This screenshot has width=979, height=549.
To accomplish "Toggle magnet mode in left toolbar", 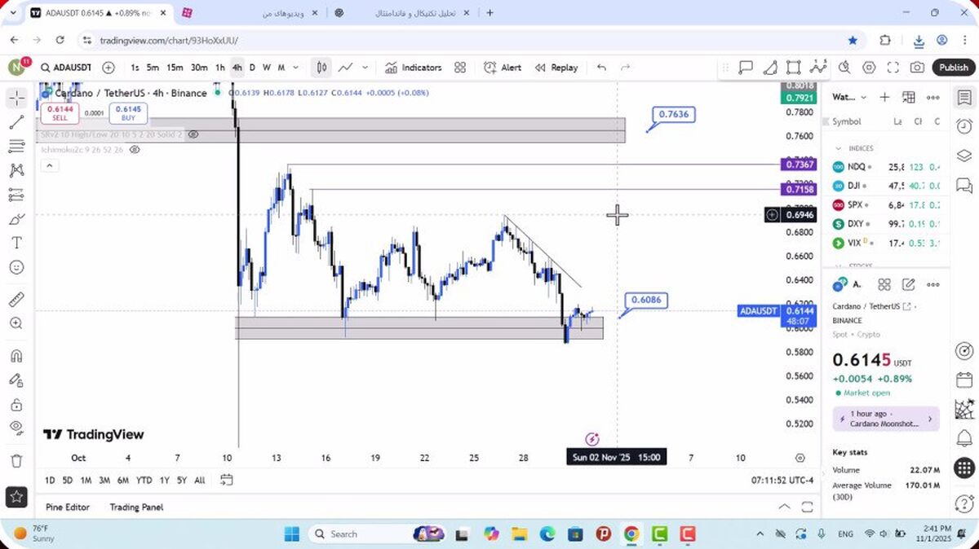I will (16, 356).
